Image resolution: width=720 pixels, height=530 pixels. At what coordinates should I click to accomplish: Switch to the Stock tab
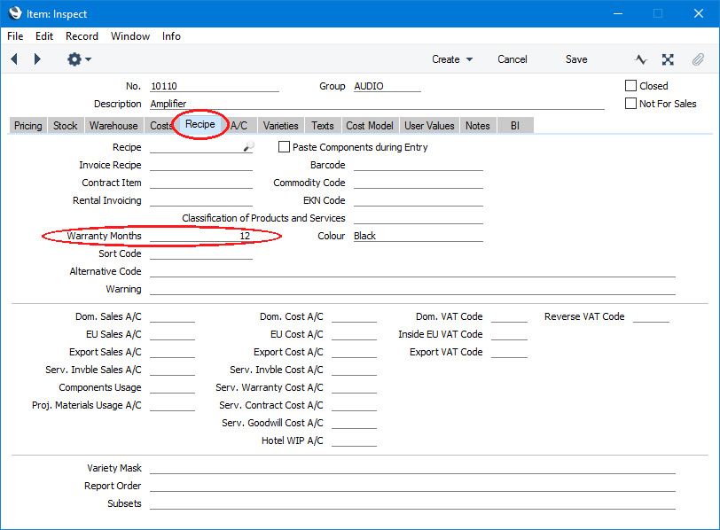66,126
